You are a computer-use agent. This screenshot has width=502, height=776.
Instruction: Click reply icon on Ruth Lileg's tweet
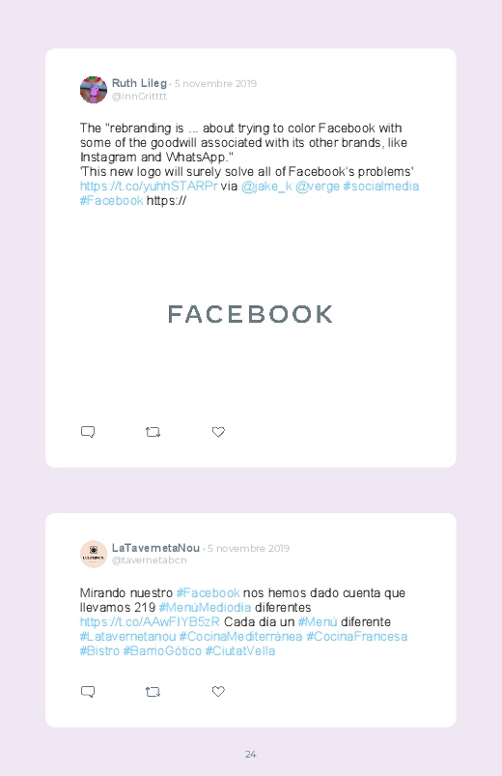[88, 432]
